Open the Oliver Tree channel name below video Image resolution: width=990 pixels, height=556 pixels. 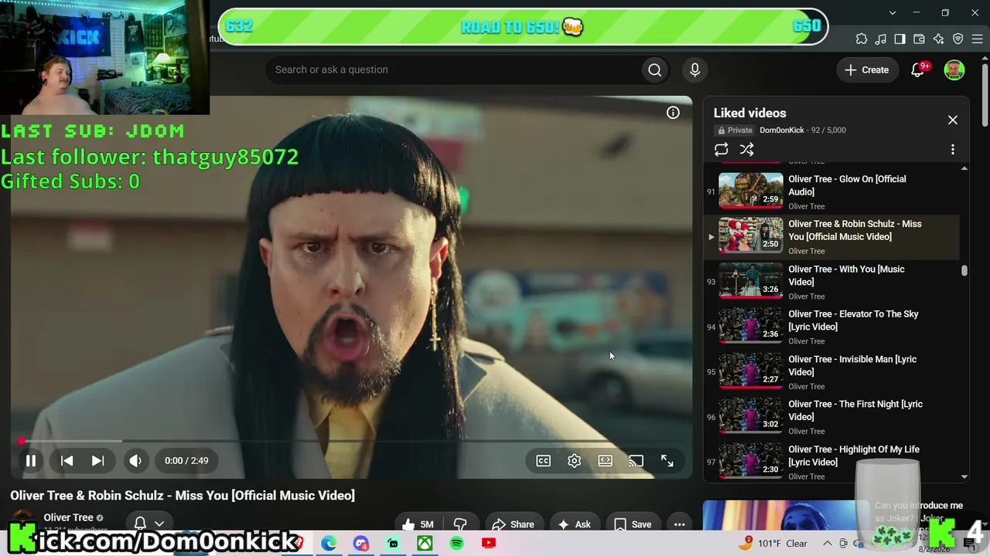68,517
